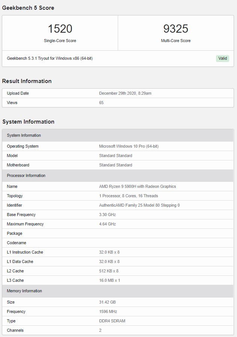Click the Processor Information section header
Viewport: 237px width, 337px height.
click(118, 175)
